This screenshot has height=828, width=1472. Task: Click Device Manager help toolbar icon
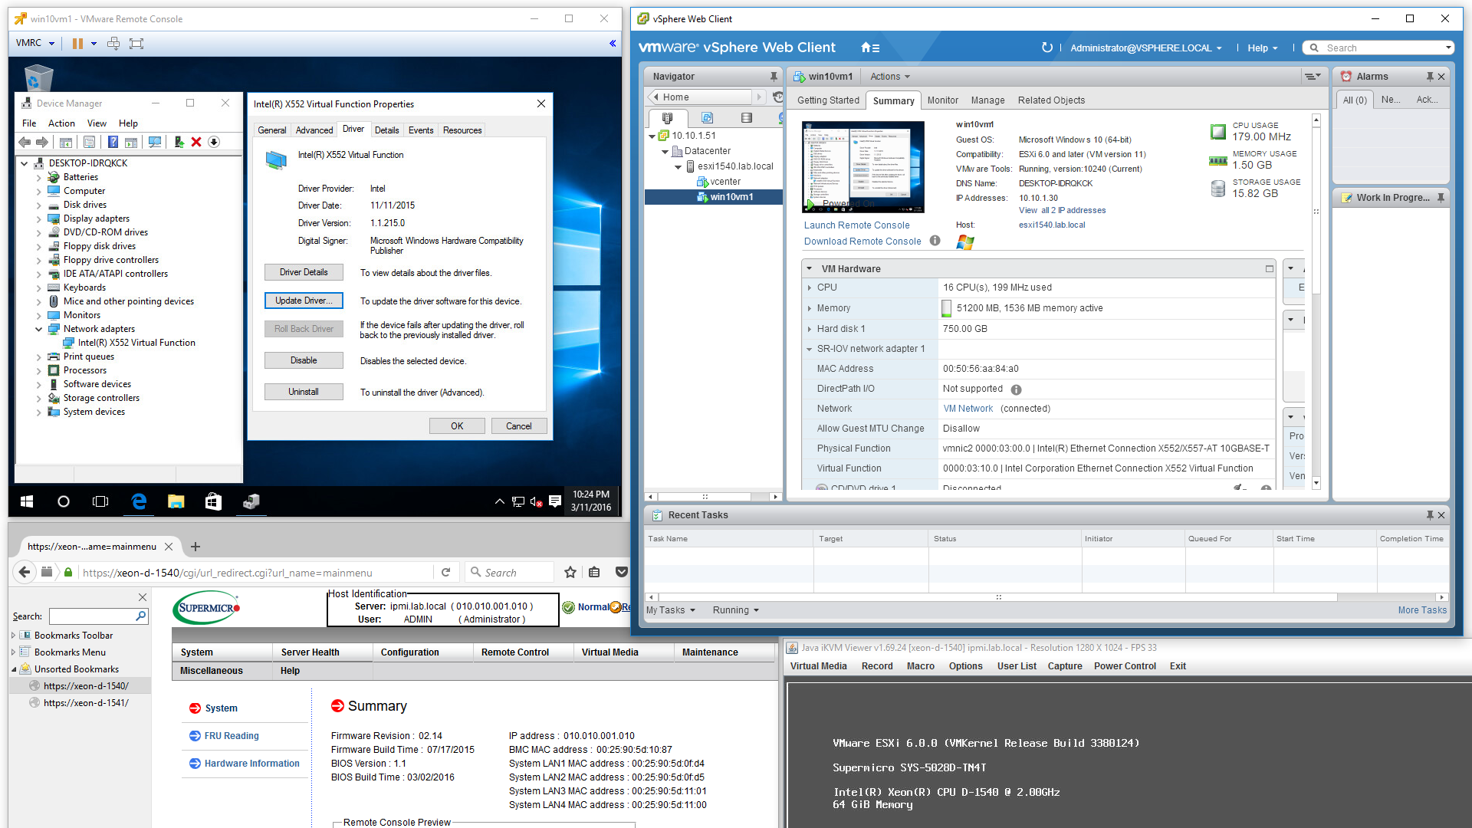(113, 142)
